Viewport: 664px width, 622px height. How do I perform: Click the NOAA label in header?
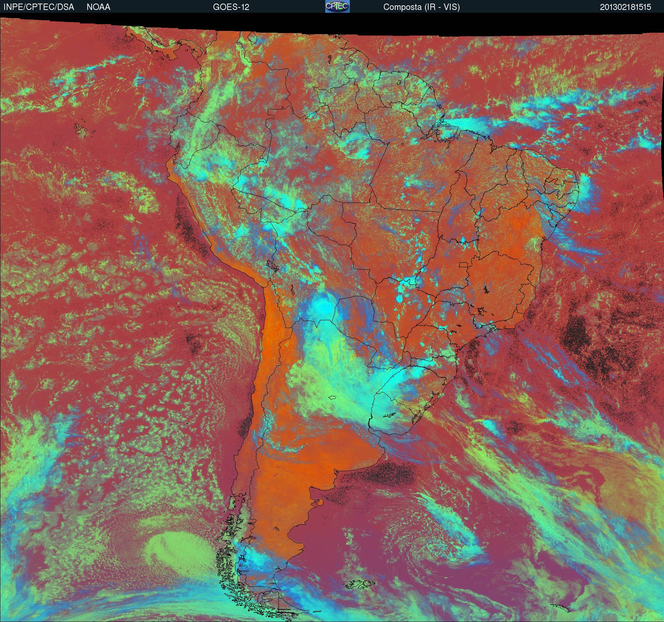tap(98, 7)
